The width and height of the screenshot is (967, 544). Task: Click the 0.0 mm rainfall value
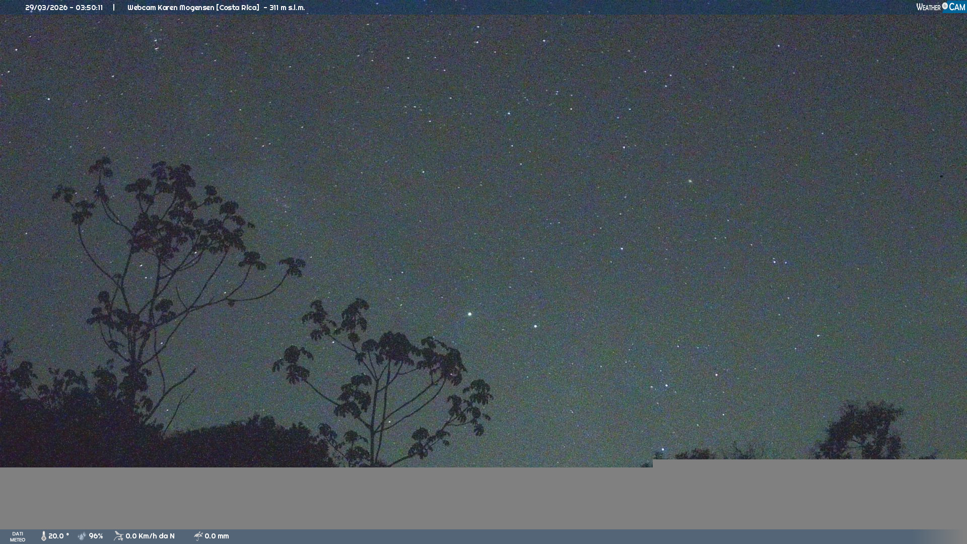(217, 536)
